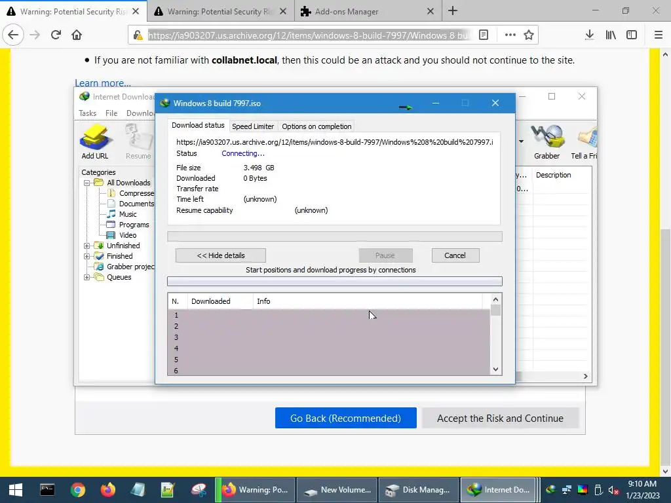
Task: Click connections list scrollbar down arrow
Action: pyautogui.click(x=495, y=369)
